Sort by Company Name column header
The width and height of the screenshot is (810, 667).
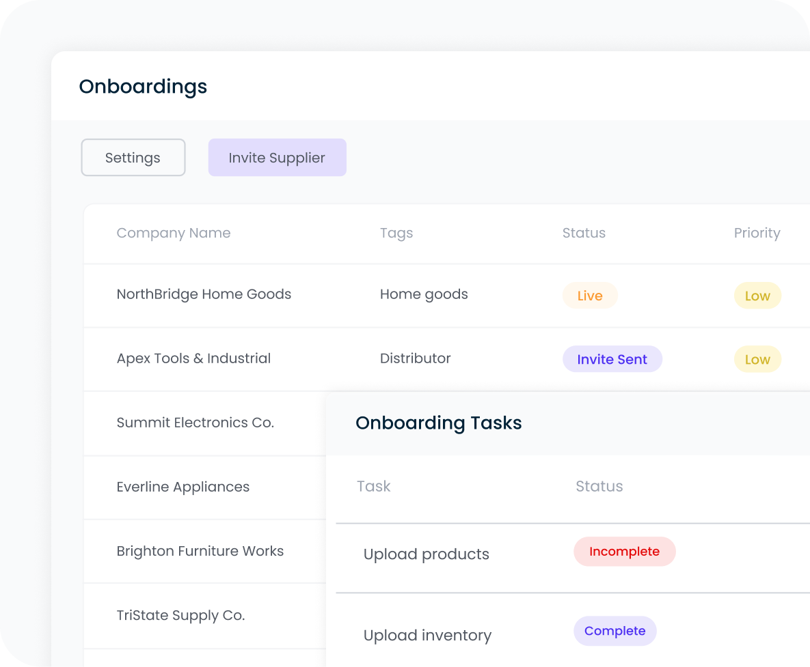click(173, 233)
